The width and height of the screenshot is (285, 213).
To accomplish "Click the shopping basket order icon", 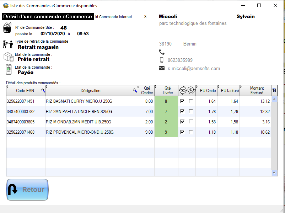I will [x=7, y=28].
